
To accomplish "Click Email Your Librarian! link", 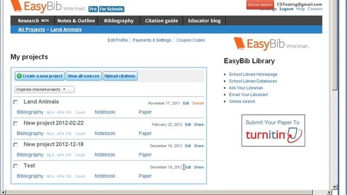I will pyautogui.click(x=248, y=95).
